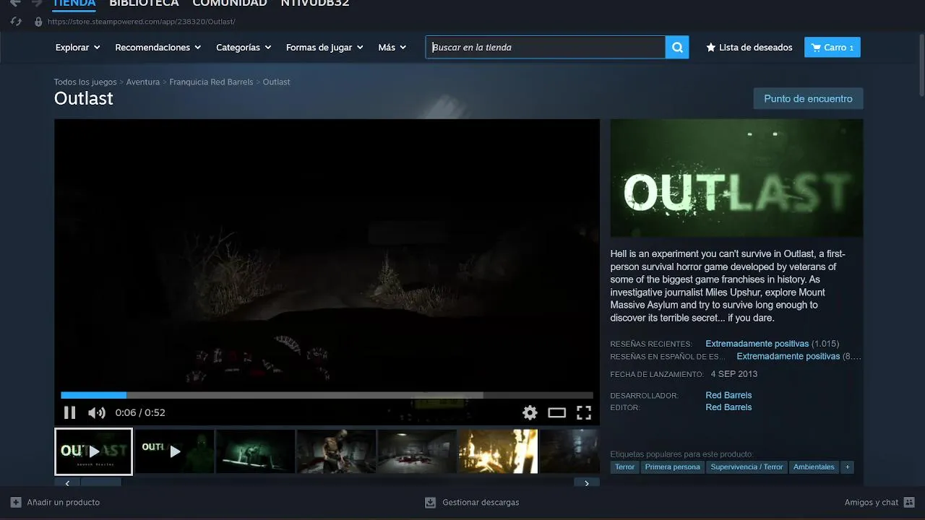Open the Carro shopping cart

pyautogui.click(x=832, y=48)
